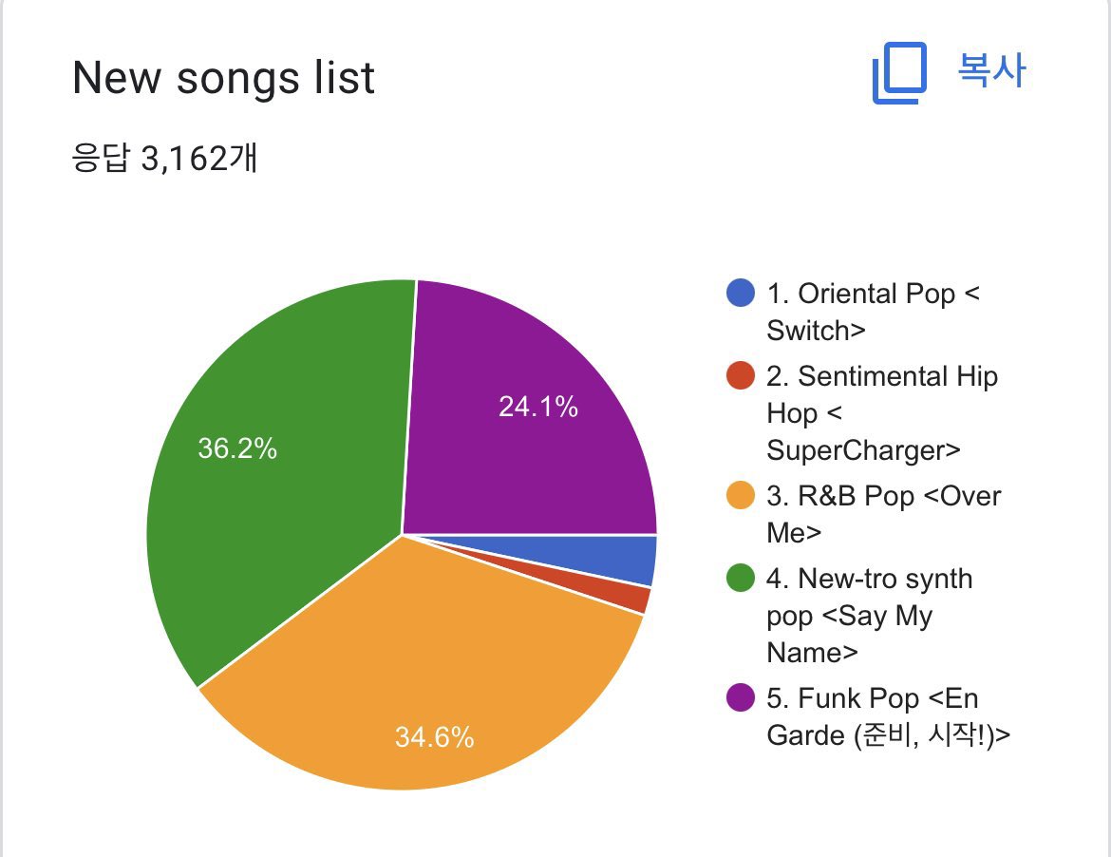Click green legend dot for New-tro synth pop
Viewport: 1111px width, 857px height.
coord(740,579)
